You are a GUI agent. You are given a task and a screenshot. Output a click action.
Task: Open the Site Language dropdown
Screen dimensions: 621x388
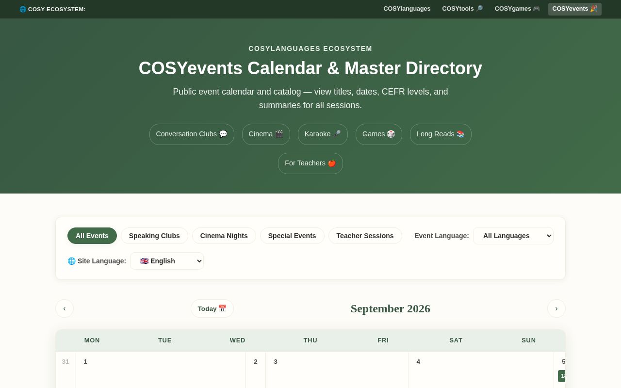(x=167, y=261)
